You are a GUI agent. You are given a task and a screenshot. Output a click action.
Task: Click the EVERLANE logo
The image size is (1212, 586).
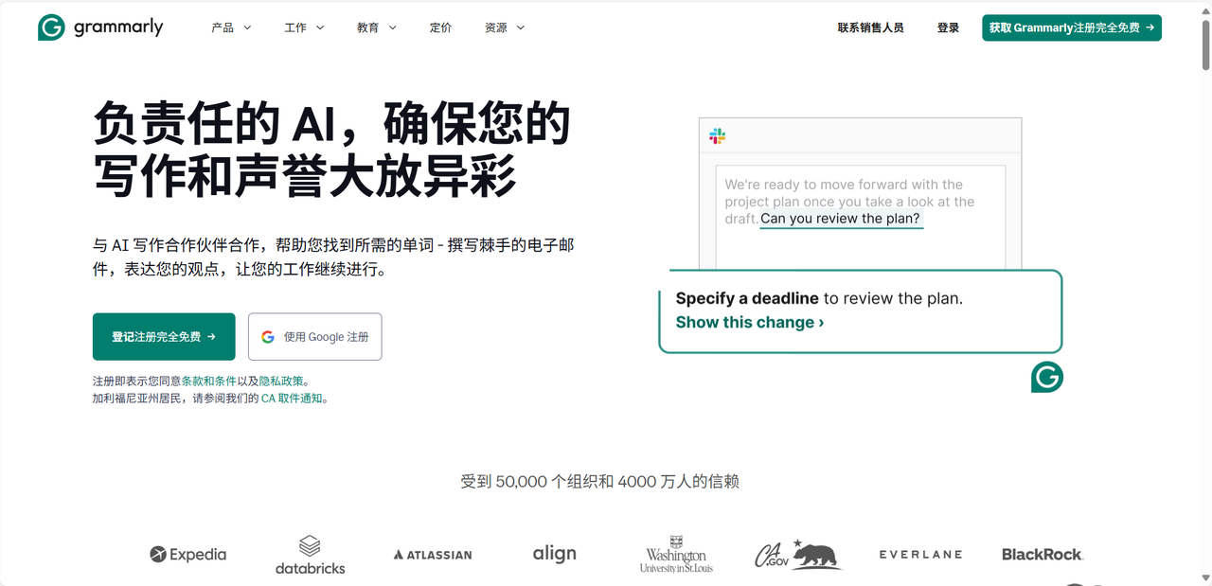click(x=920, y=555)
